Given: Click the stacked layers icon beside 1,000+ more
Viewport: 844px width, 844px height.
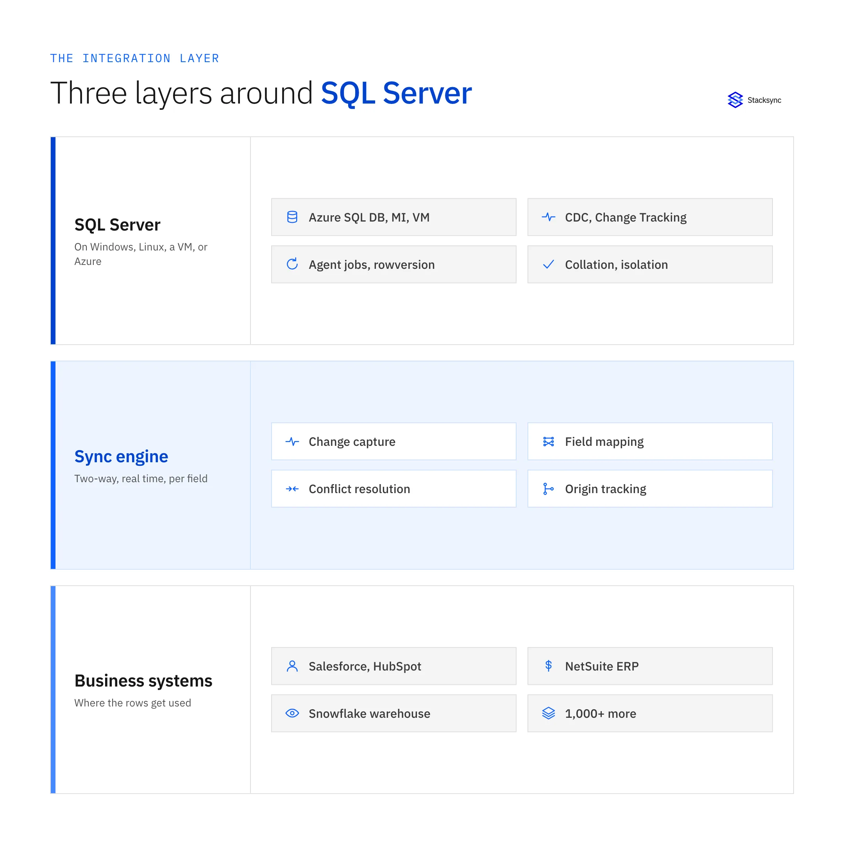Looking at the screenshot, I should 548,713.
